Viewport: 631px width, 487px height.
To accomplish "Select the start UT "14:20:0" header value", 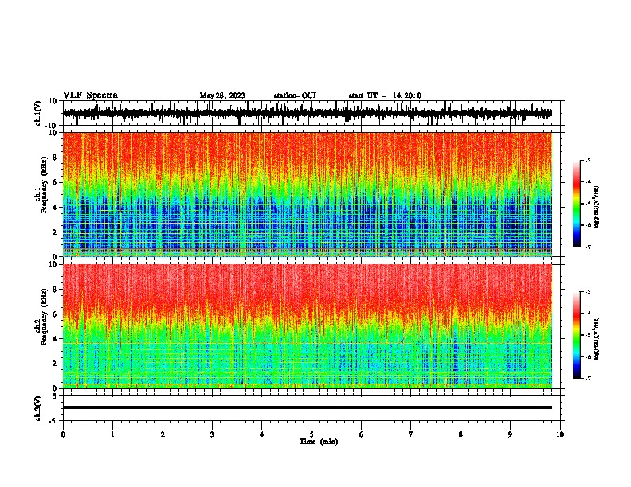I will (x=407, y=95).
